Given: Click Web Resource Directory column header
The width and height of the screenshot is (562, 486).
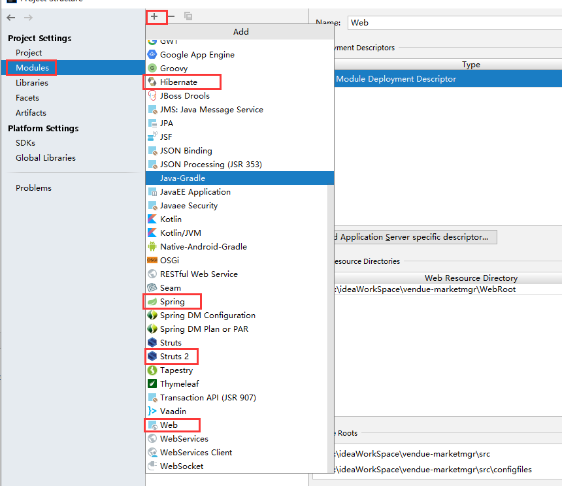Looking at the screenshot, I should click(x=471, y=278).
